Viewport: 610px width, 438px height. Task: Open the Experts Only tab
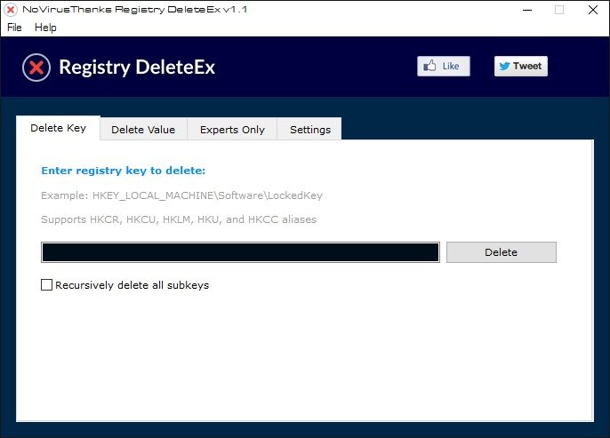tap(232, 130)
